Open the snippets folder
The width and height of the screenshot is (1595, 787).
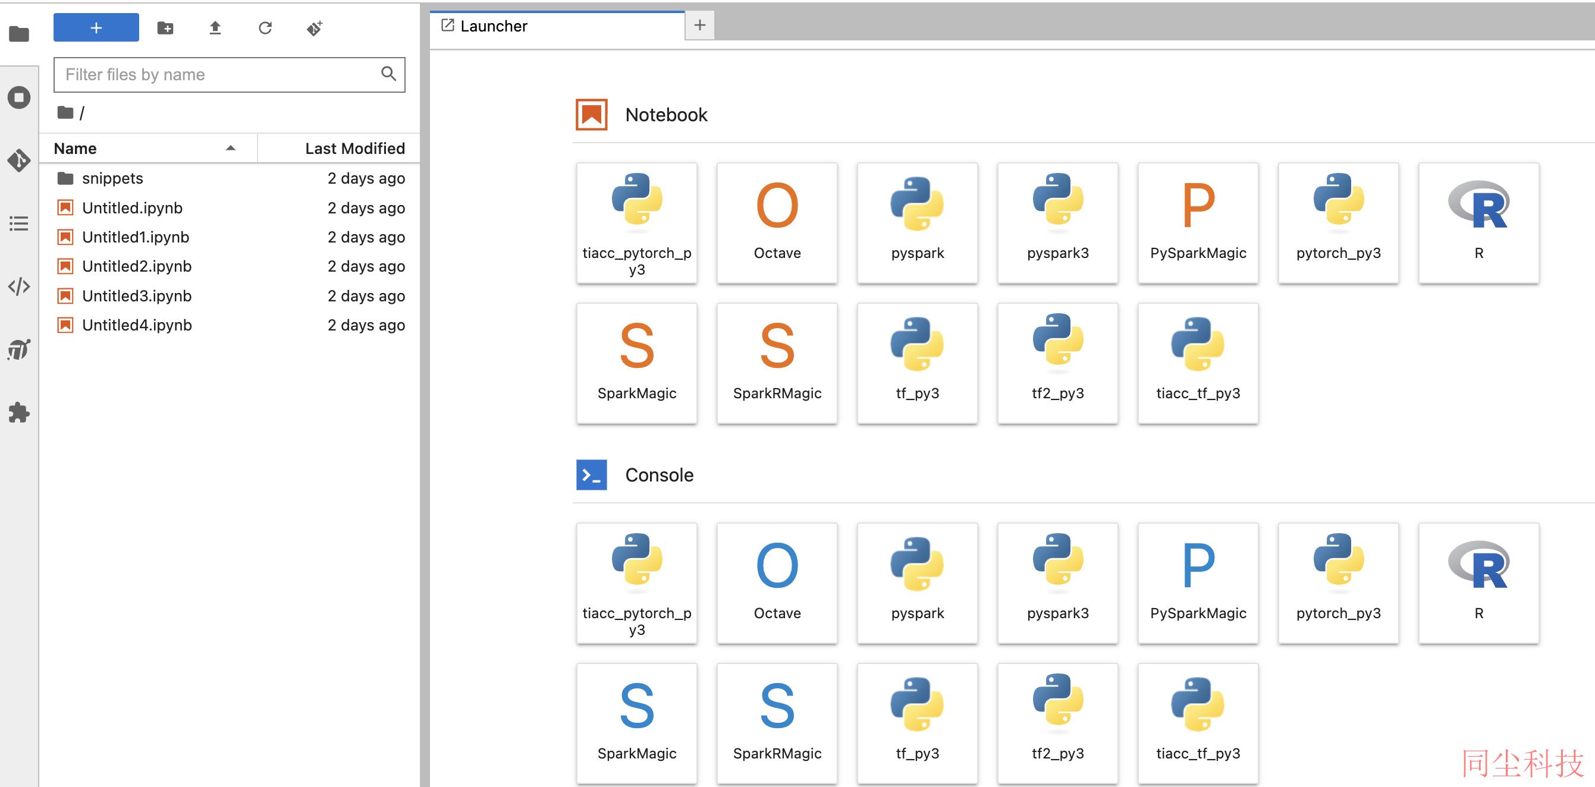[229, 178]
